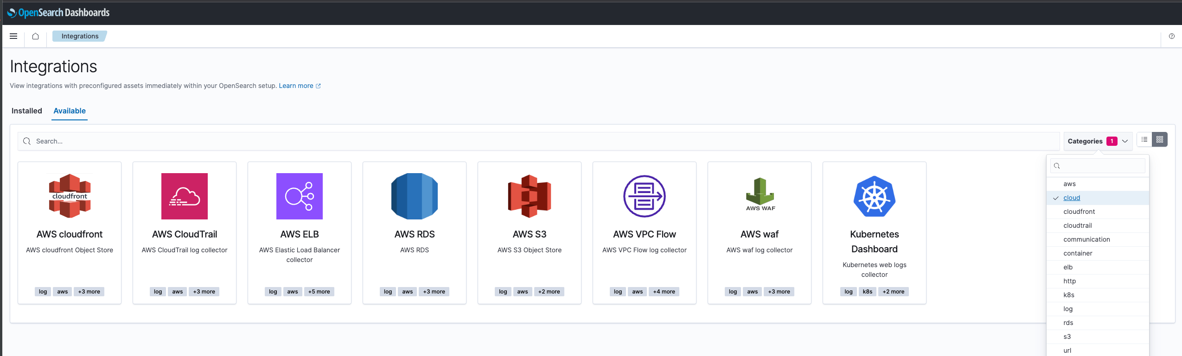The height and width of the screenshot is (356, 1182).
Task: Click the AWS ELB logo
Action: [x=300, y=196]
